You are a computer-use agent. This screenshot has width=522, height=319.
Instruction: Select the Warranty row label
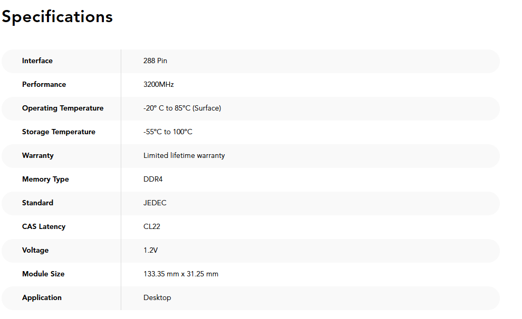(37, 155)
